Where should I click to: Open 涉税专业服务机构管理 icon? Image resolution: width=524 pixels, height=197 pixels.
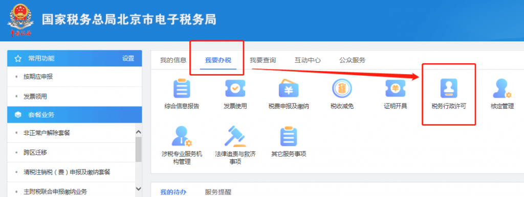[182, 136]
